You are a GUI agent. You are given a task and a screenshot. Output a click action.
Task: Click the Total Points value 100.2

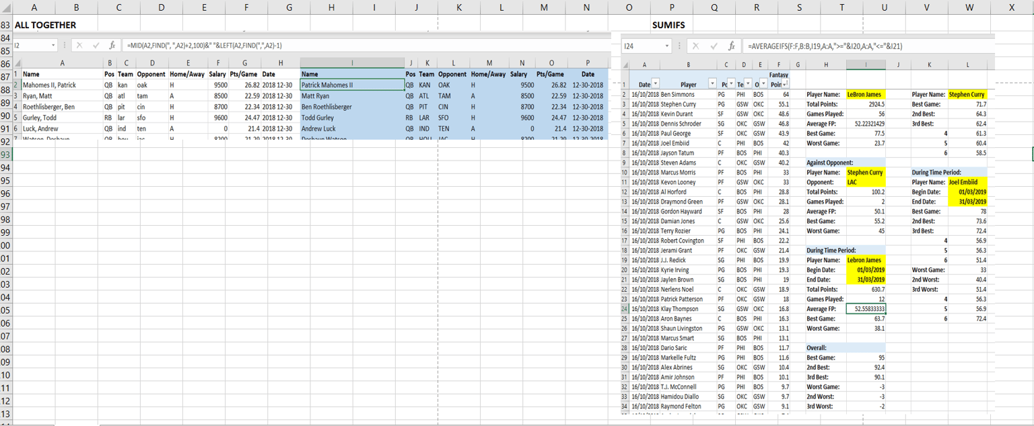click(x=865, y=191)
